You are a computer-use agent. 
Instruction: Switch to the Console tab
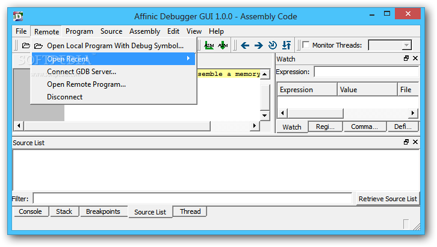point(30,211)
